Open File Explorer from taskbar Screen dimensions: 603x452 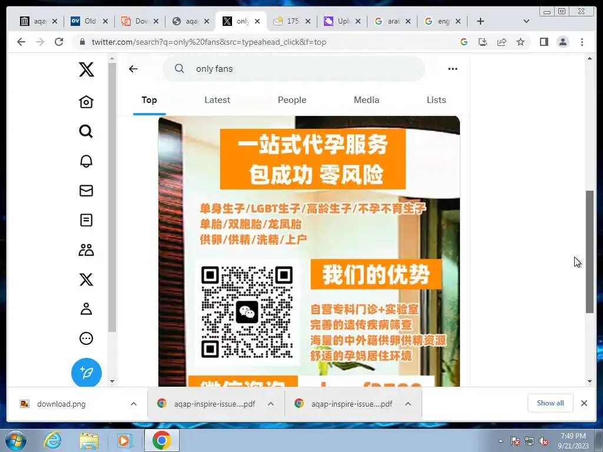[89, 440]
